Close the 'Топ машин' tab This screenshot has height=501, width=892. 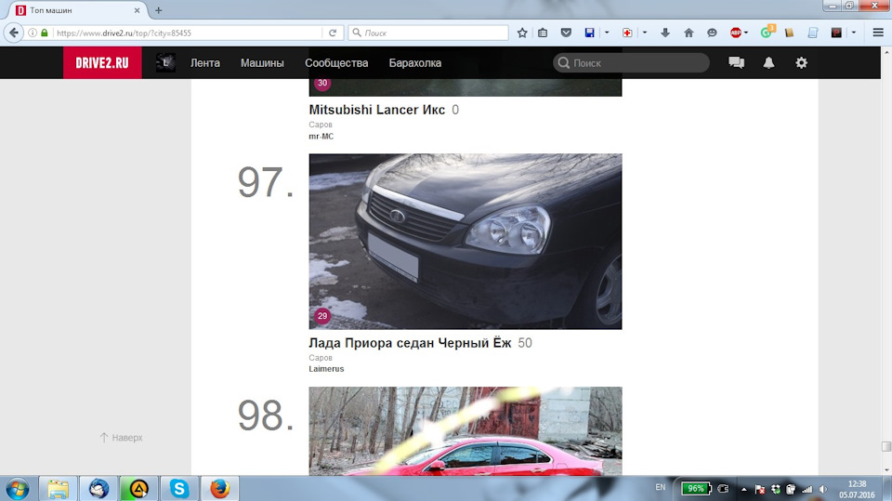(138, 10)
